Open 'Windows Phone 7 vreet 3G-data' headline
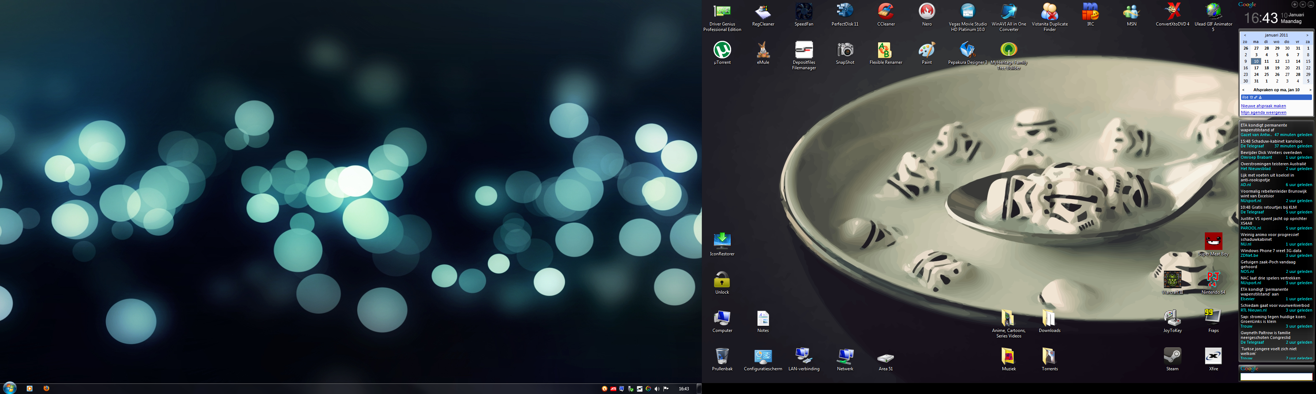Viewport: 1316px width, 394px height. point(1271,251)
